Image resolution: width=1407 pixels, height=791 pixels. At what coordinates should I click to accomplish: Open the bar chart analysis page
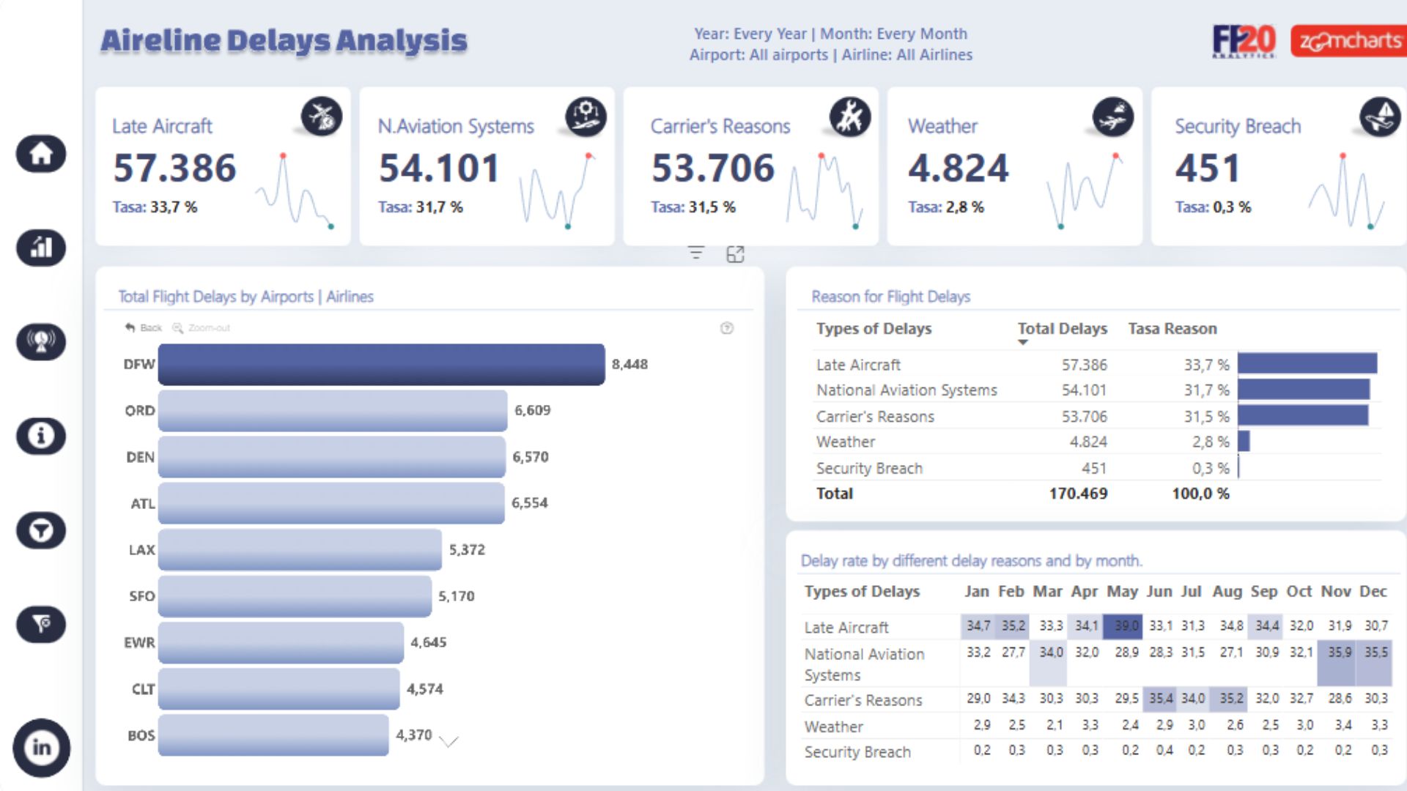click(x=41, y=248)
